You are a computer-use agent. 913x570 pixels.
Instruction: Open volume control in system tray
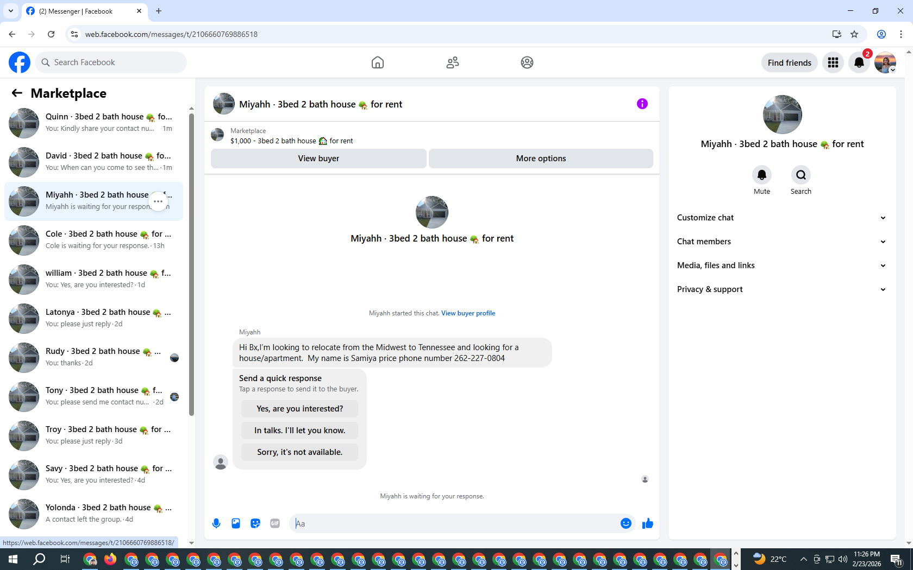843,559
